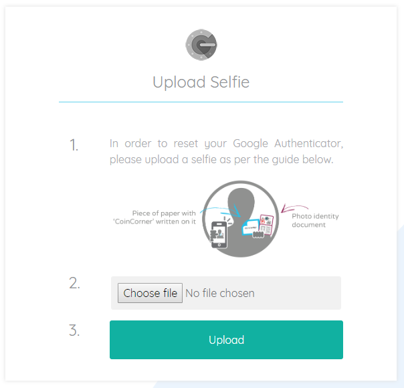Click the Choose file button

(150, 293)
